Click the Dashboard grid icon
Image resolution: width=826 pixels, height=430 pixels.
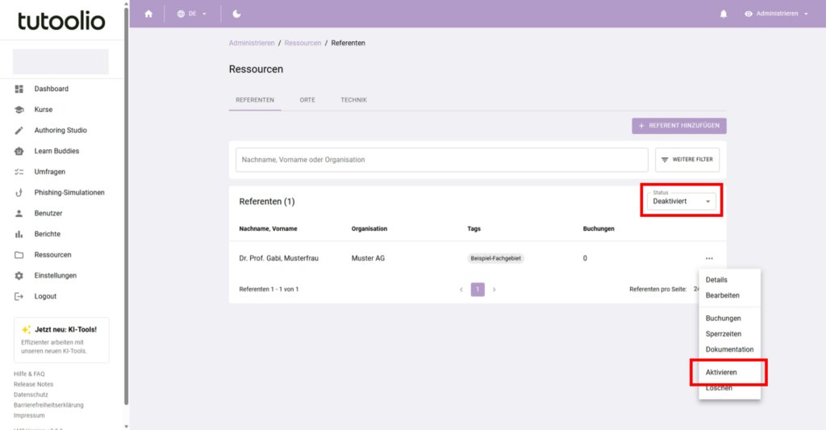coord(19,89)
